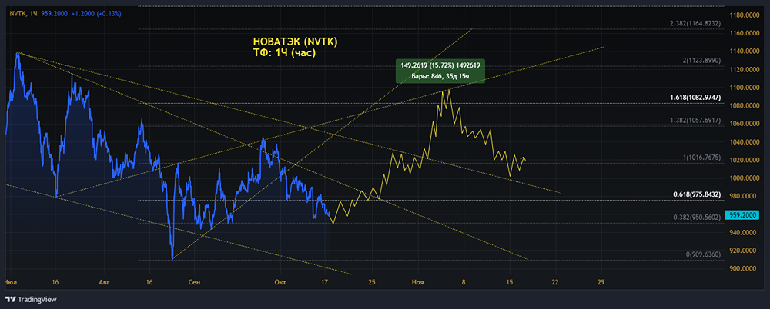Click the Ноя month label on time axis
The height and width of the screenshot is (309, 770).
click(418, 283)
